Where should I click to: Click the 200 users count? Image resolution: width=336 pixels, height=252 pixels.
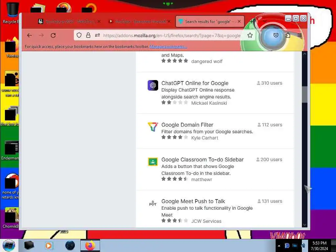coord(269,160)
